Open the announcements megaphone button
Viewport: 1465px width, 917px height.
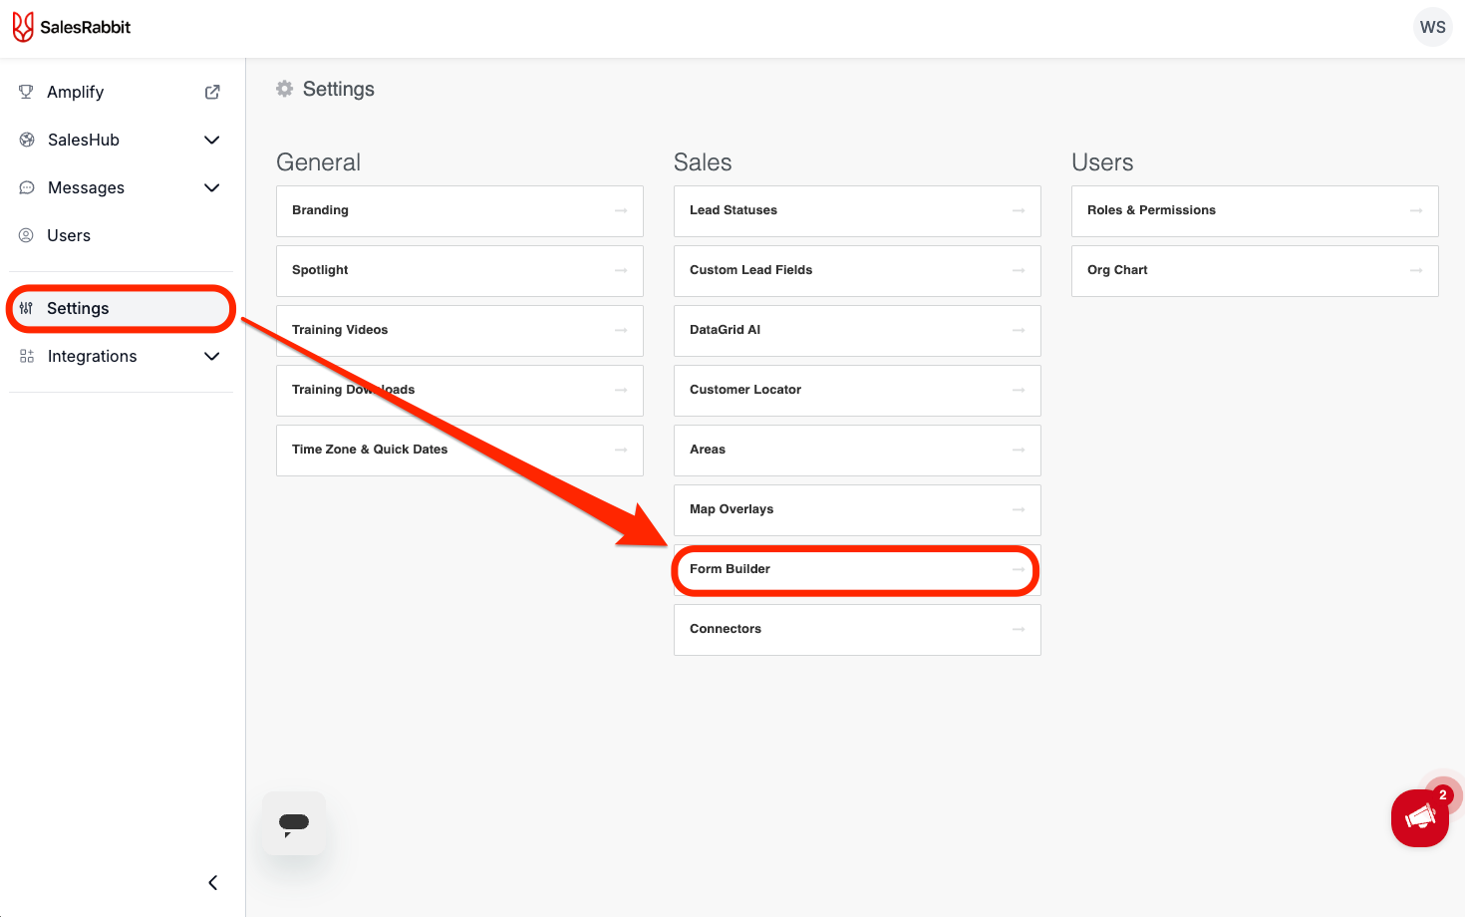[x=1420, y=818]
